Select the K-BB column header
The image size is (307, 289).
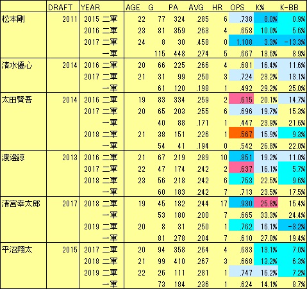tap(289, 8)
